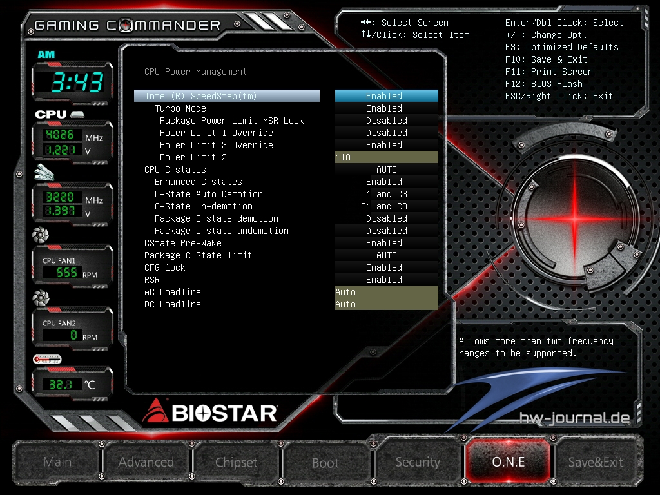Image resolution: width=660 pixels, height=495 pixels.
Task: Select CFG lock label
Action: pos(164,267)
